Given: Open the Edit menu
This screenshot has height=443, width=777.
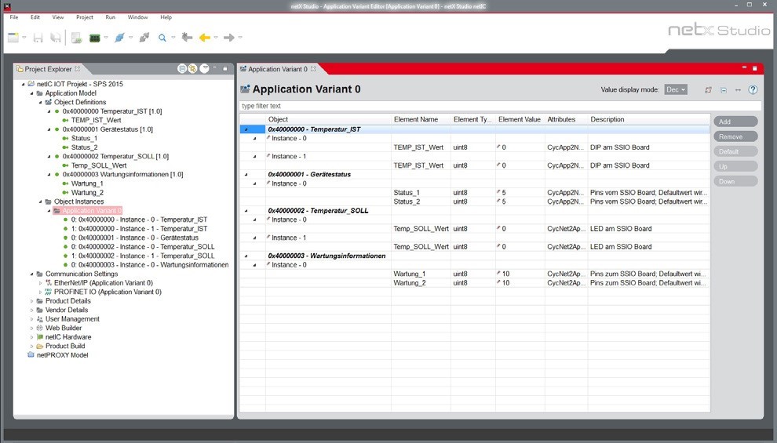Looking at the screenshot, I should [35, 16].
